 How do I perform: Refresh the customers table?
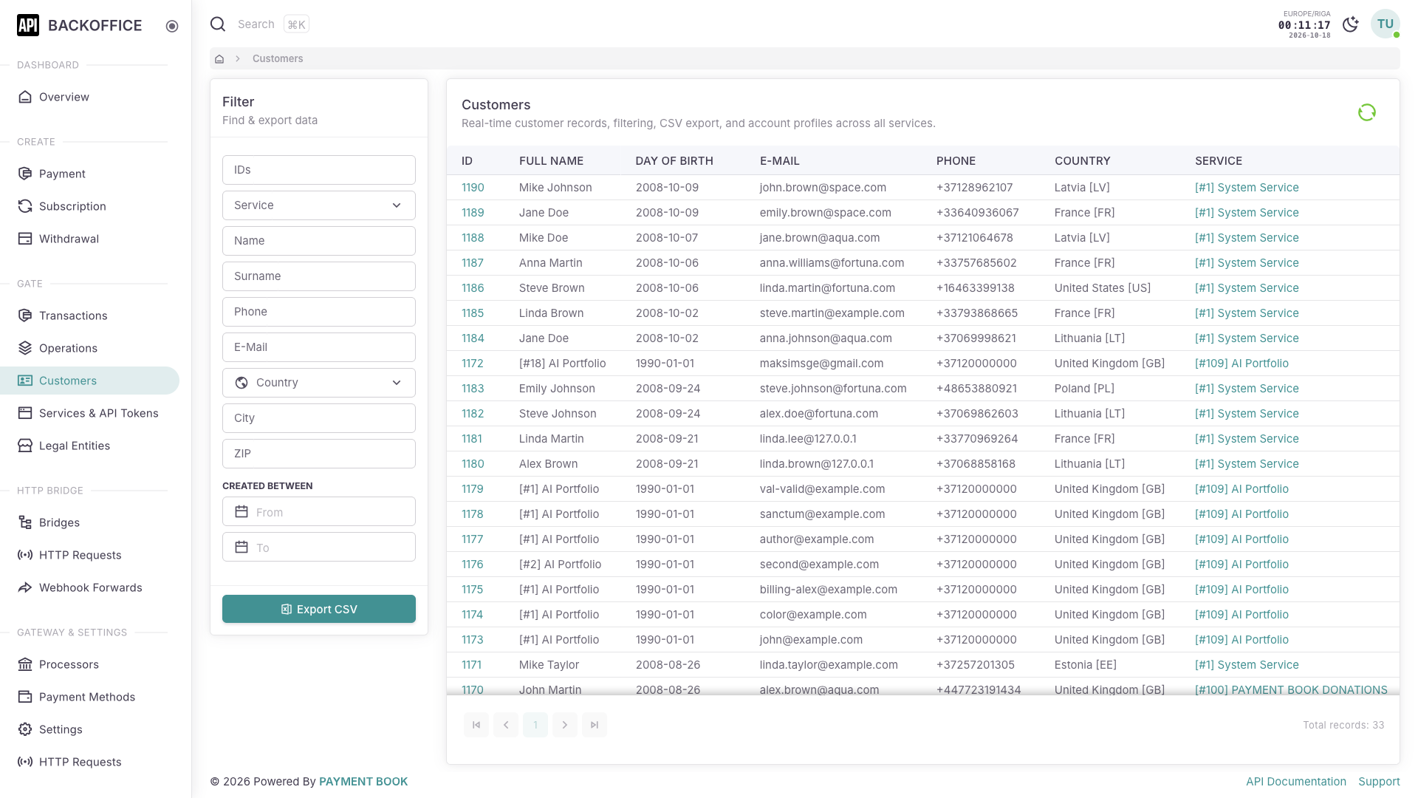[1367, 112]
